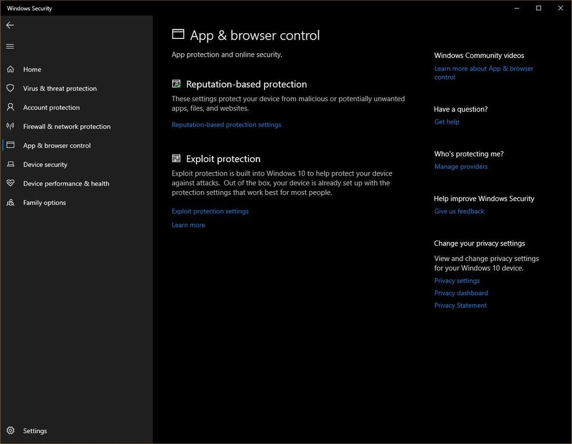572x444 pixels.
Task: Open Exploit protection settings link
Action: 210,211
